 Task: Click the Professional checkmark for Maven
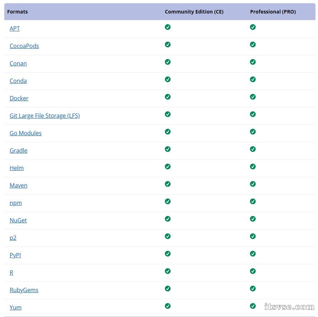pos(253,184)
